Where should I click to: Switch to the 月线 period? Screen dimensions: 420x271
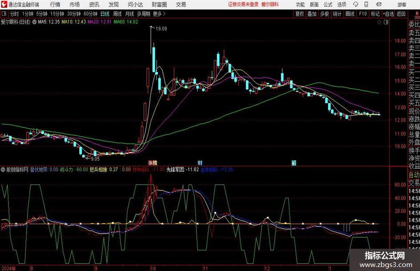point(129,14)
